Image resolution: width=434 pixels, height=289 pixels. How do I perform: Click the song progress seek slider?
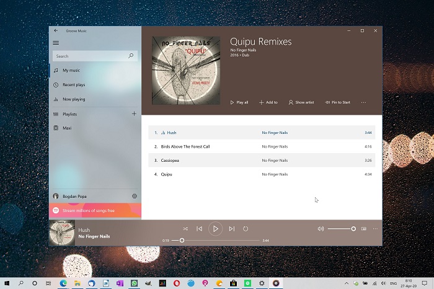(x=216, y=240)
